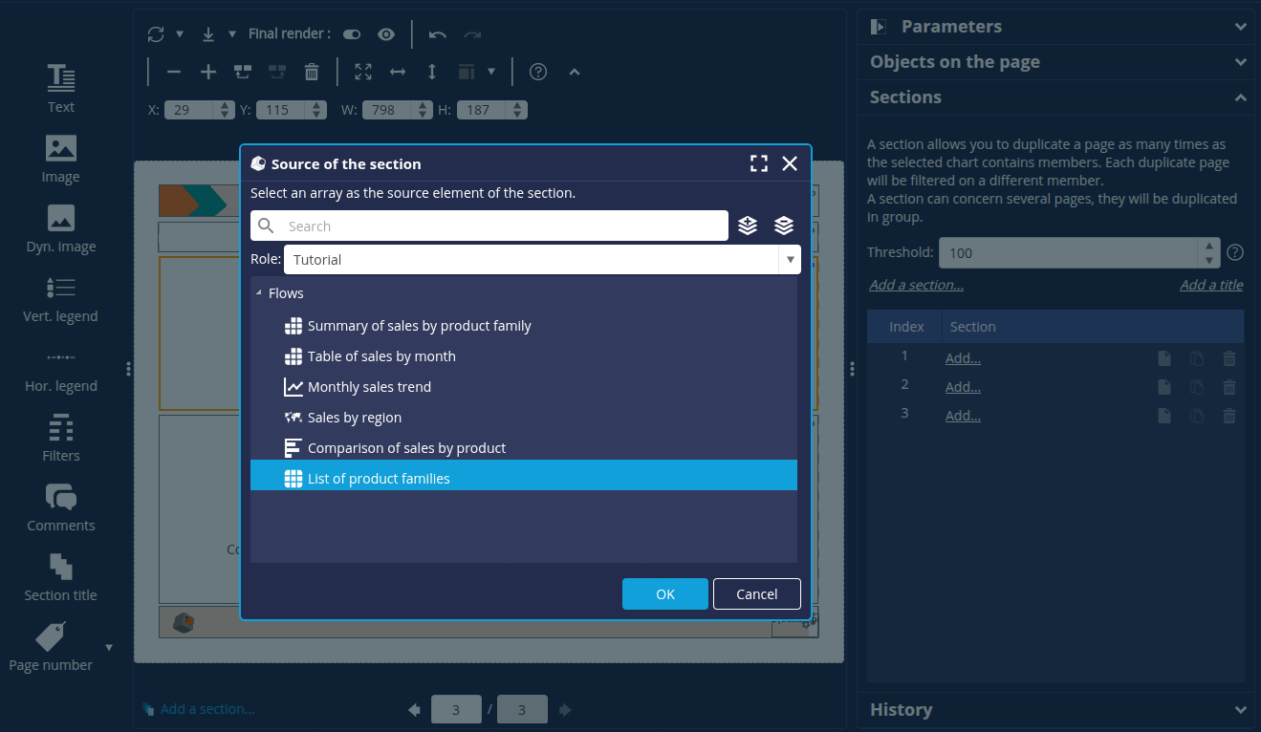Collapse the Sections panel with its chevron
Image resolution: width=1261 pixels, height=732 pixels.
(1240, 97)
